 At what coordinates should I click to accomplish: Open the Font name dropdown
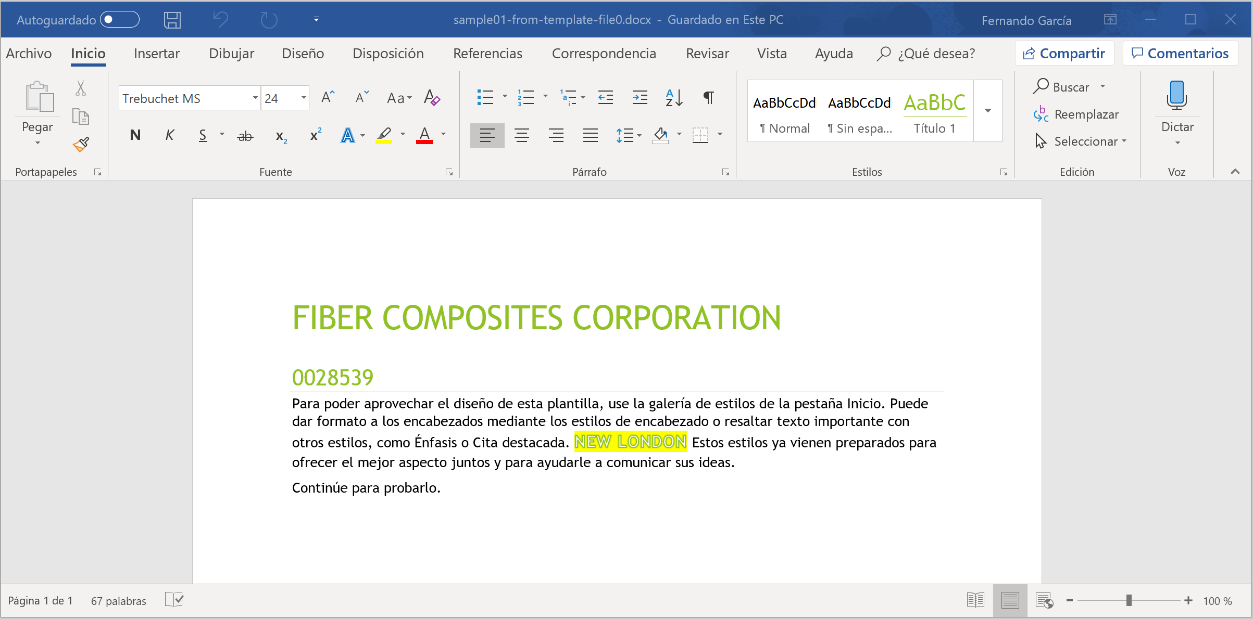pyautogui.click(x=255, y=97)
